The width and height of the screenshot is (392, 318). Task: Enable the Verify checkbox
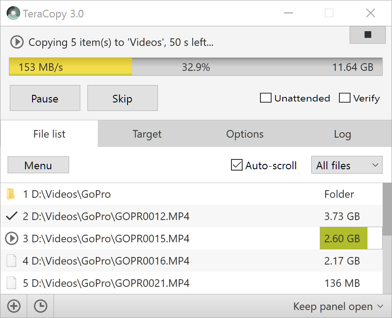click(346, 98)
